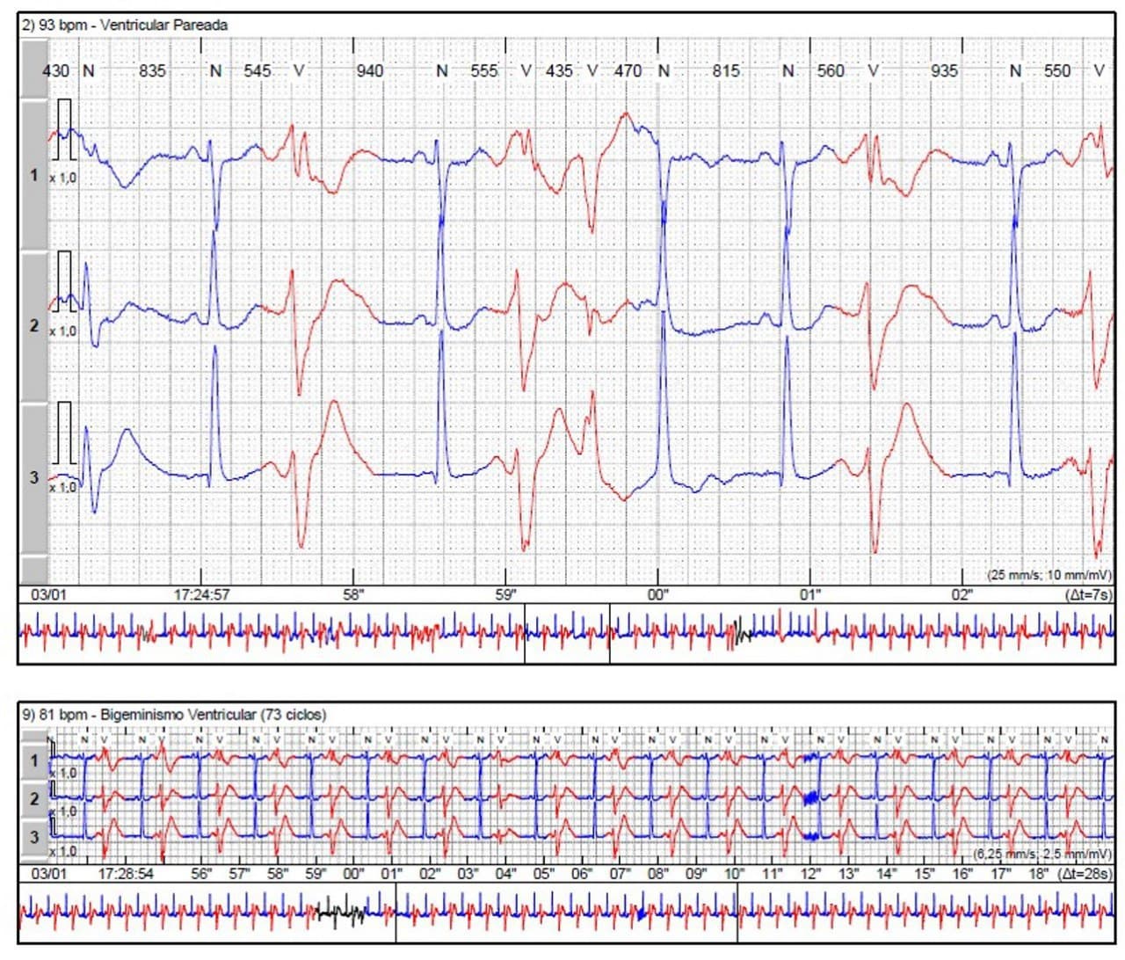Select the 10" marker on the lower time axis
This screenshot has height=960, width=1125.
click(x=734, y=874)
